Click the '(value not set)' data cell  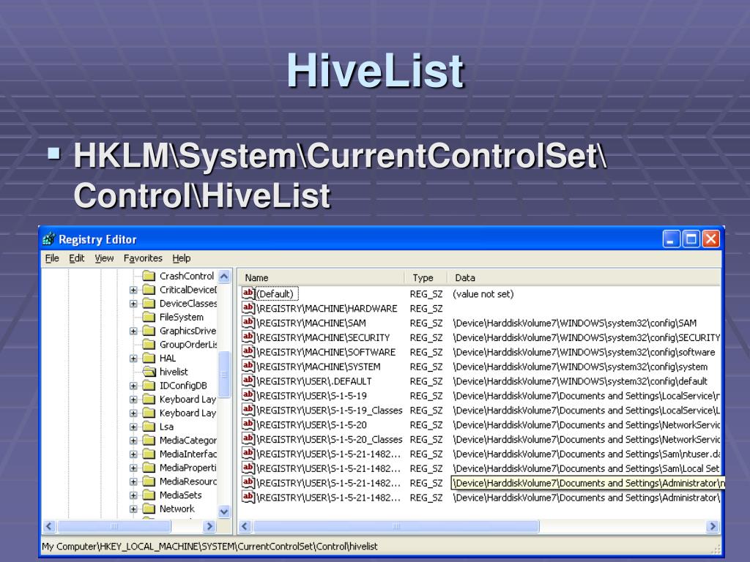pos(483,294)
